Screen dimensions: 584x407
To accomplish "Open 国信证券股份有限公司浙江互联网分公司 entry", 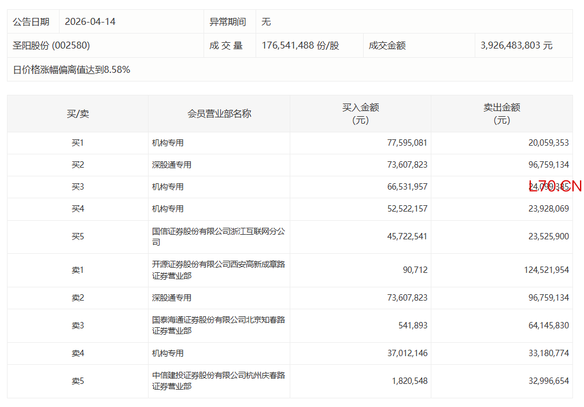I will [x=218, y=237].
